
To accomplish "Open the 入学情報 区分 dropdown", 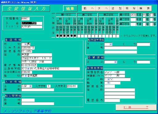I will 31,86.
